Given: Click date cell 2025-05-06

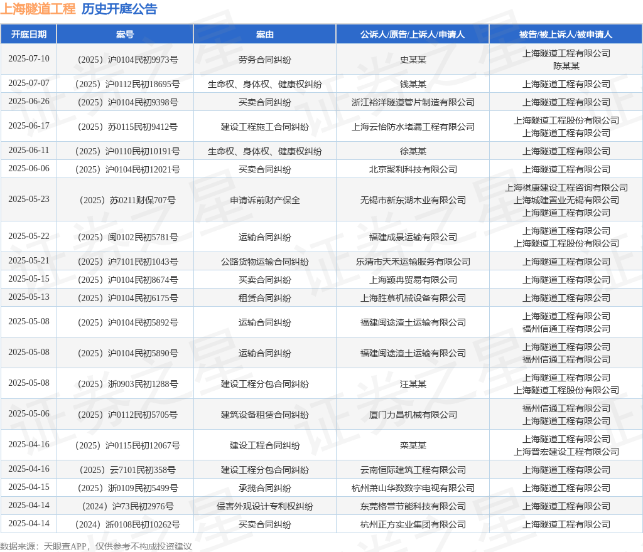Looking at the screenshot, I should point(29,413).
